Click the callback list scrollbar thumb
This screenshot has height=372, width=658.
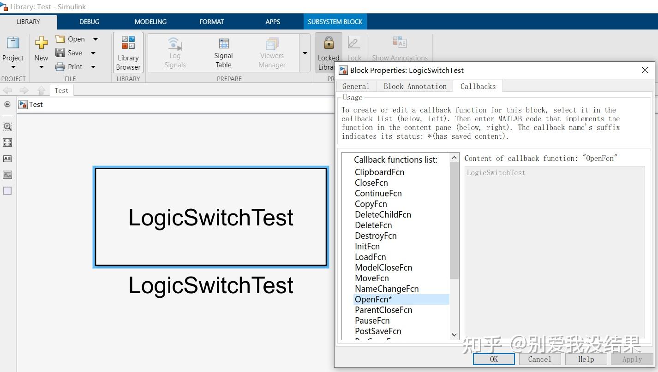click(454, 221)
